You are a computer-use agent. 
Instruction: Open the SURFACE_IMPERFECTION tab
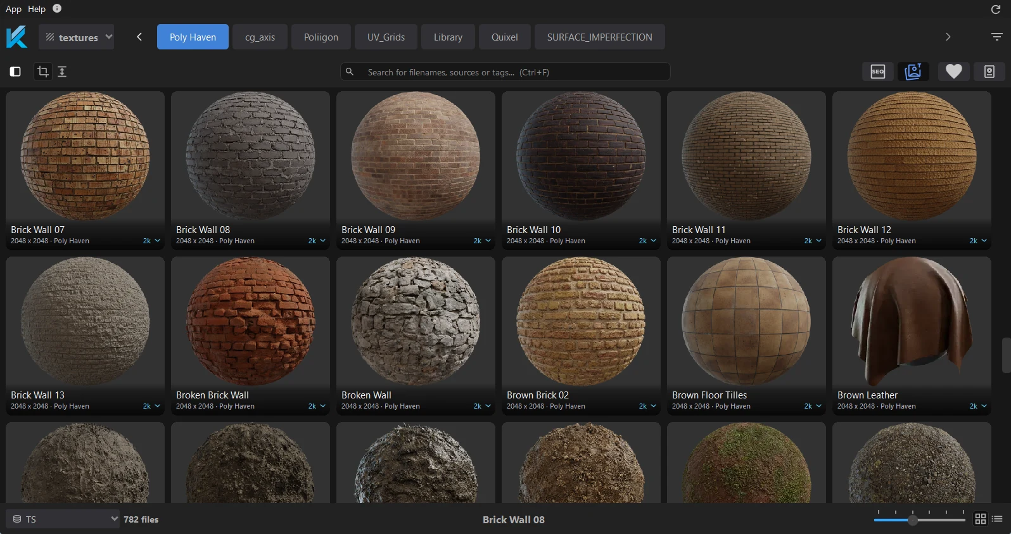coord(600,37)
